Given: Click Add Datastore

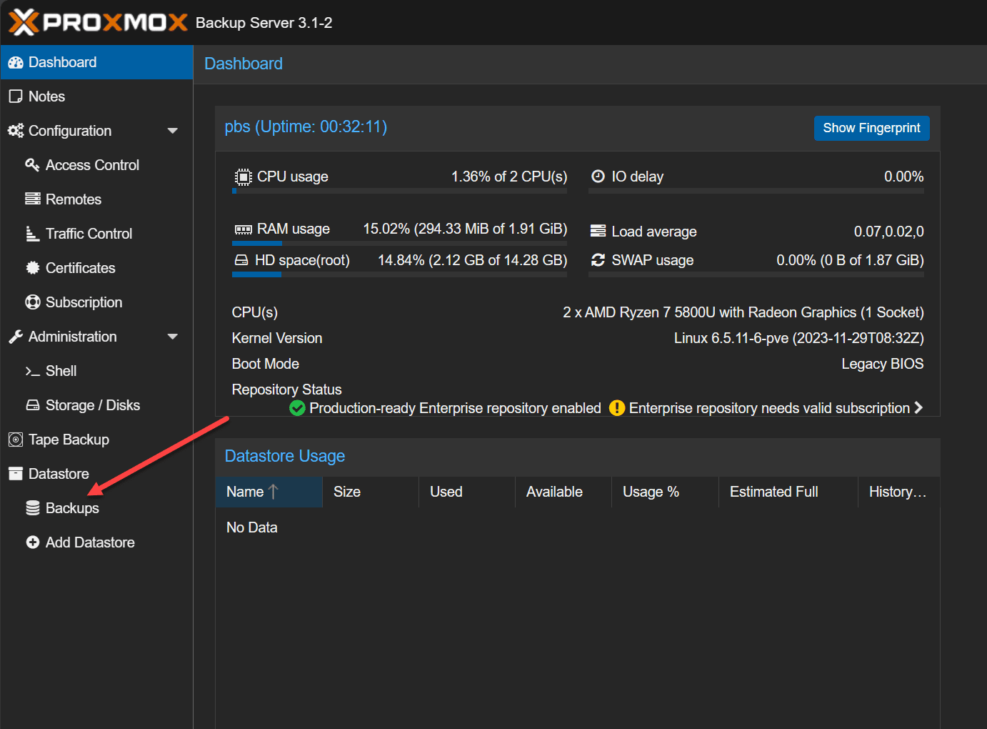Looking at the screenshot, I should pos(96,542).
